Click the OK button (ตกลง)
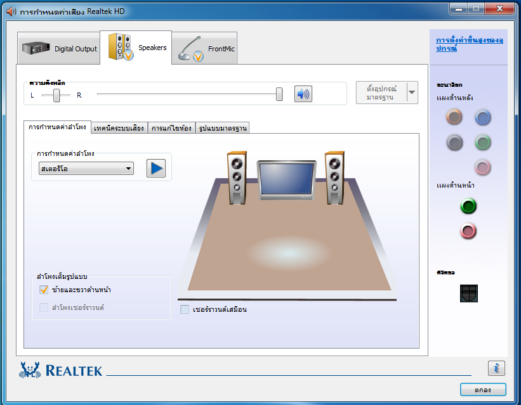The width and height of the screenshot is (521, 405). tap(483, 390)
